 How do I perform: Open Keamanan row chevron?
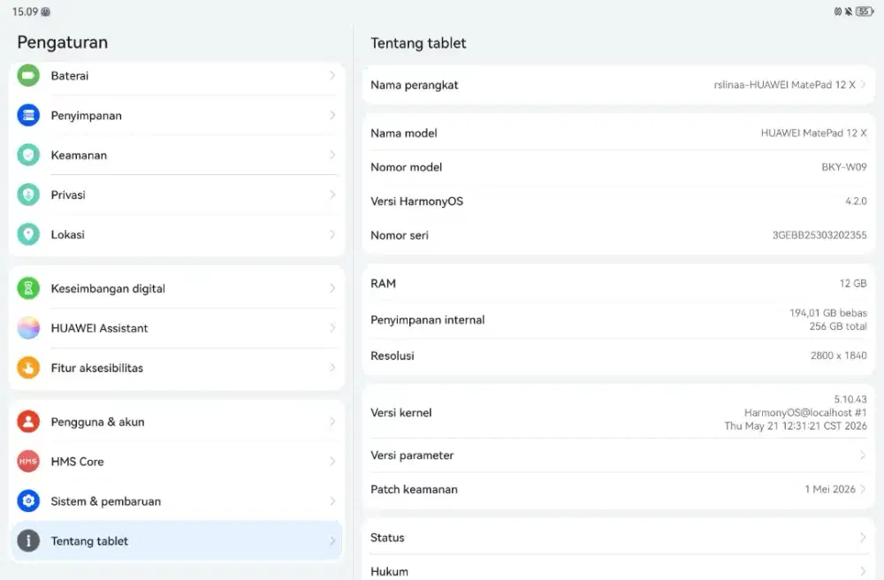pyautogui.click(x=332, y=155)
